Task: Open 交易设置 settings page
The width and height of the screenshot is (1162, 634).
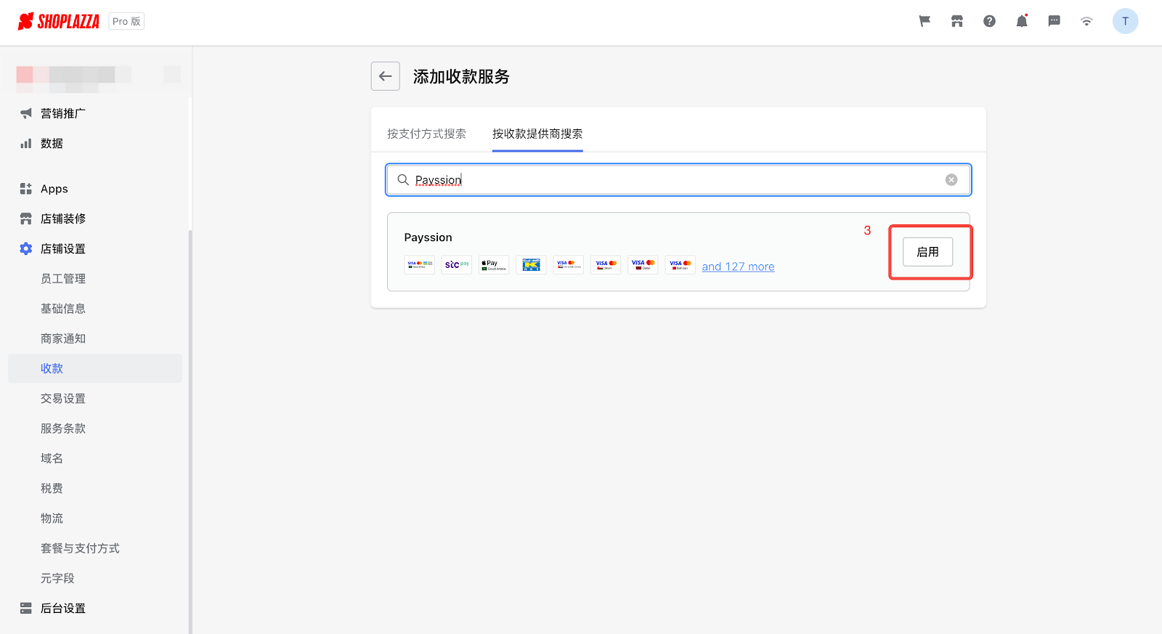Action: tap(63, 399)
